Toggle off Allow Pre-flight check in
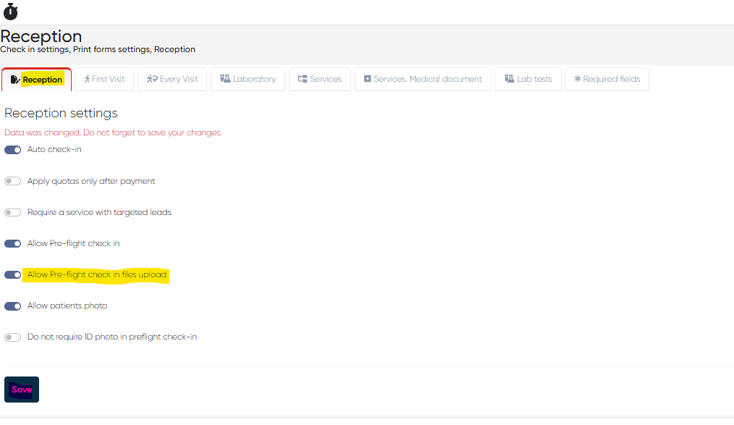 (13, 244)
